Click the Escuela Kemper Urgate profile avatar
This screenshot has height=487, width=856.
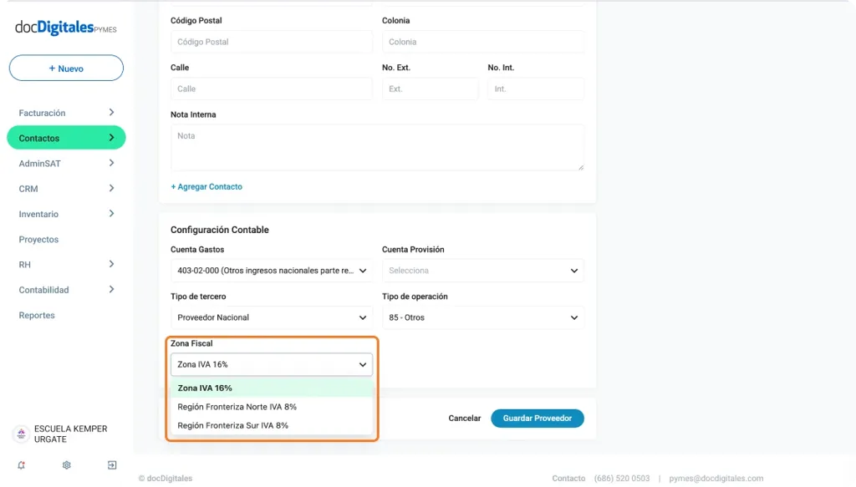[x=21, y=434]
